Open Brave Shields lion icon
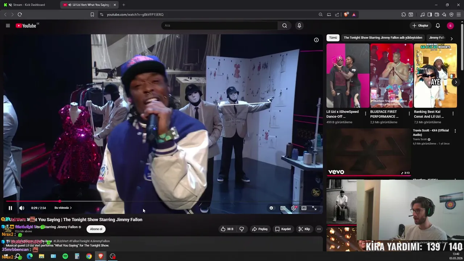Image resolution: width=464 pixels, height=261 pixels. [x=346, y=14]
